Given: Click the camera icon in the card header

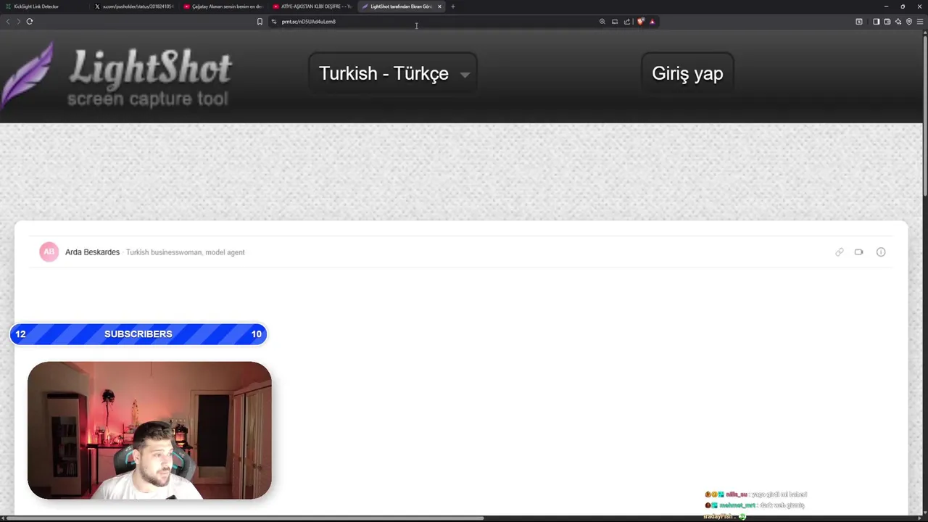Looking at the screenshot, I should click(858, 252).
